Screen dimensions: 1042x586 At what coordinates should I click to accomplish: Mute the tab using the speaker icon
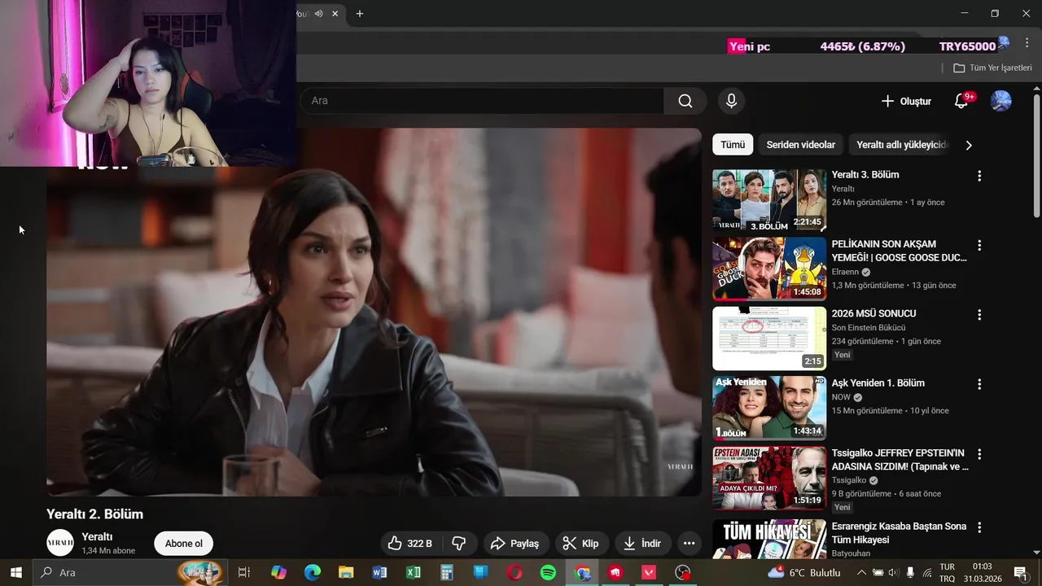[x=319, y=14]
